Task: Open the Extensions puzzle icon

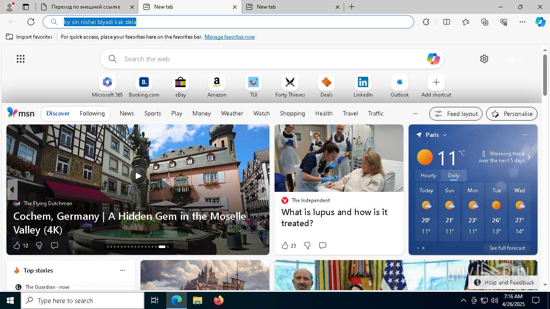Action: (426, 22)
